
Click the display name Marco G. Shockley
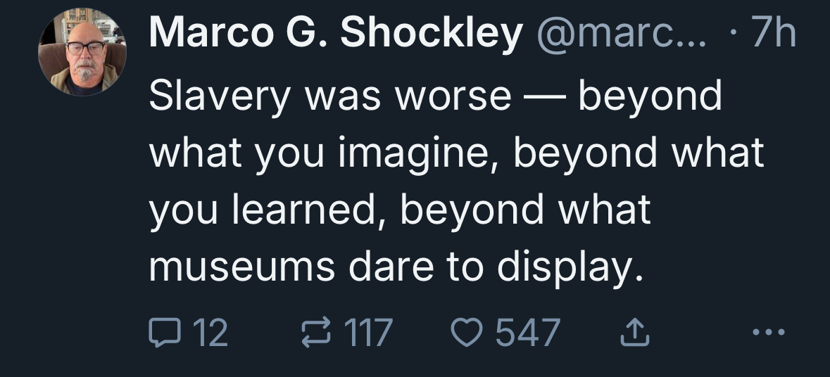pos(336,34)
